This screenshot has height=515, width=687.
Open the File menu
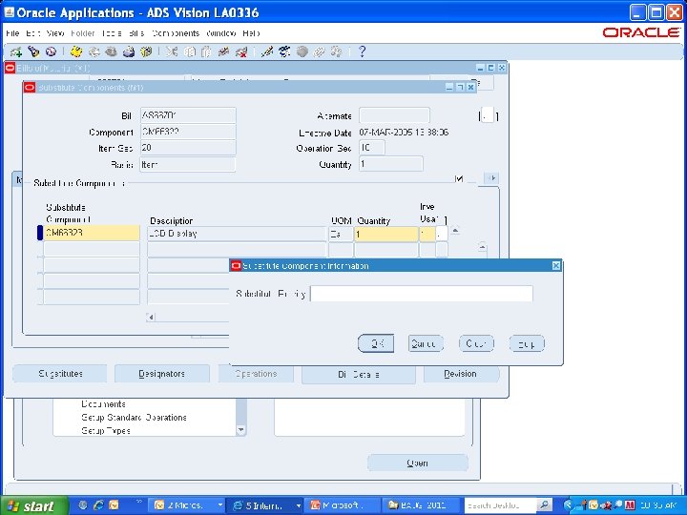click(x=12, y=33)
